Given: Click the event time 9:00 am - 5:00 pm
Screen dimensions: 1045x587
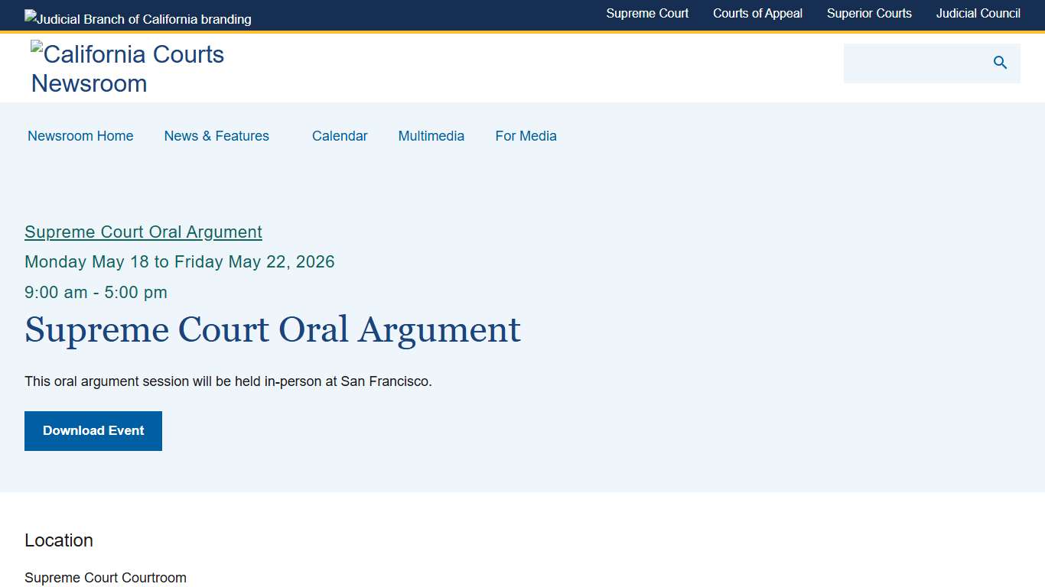Looking at the screenshot, I should (96, 292).
